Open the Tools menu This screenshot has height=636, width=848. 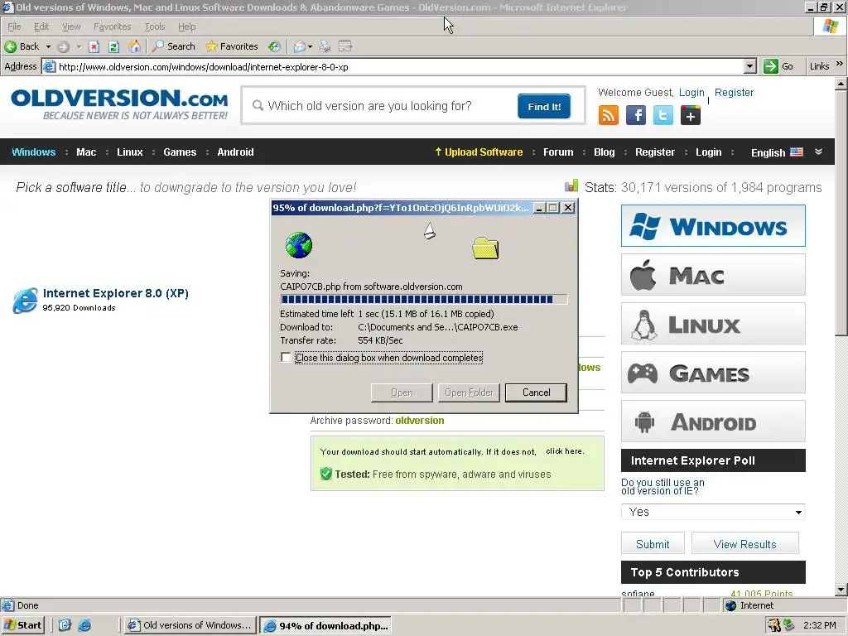(155, 26)
